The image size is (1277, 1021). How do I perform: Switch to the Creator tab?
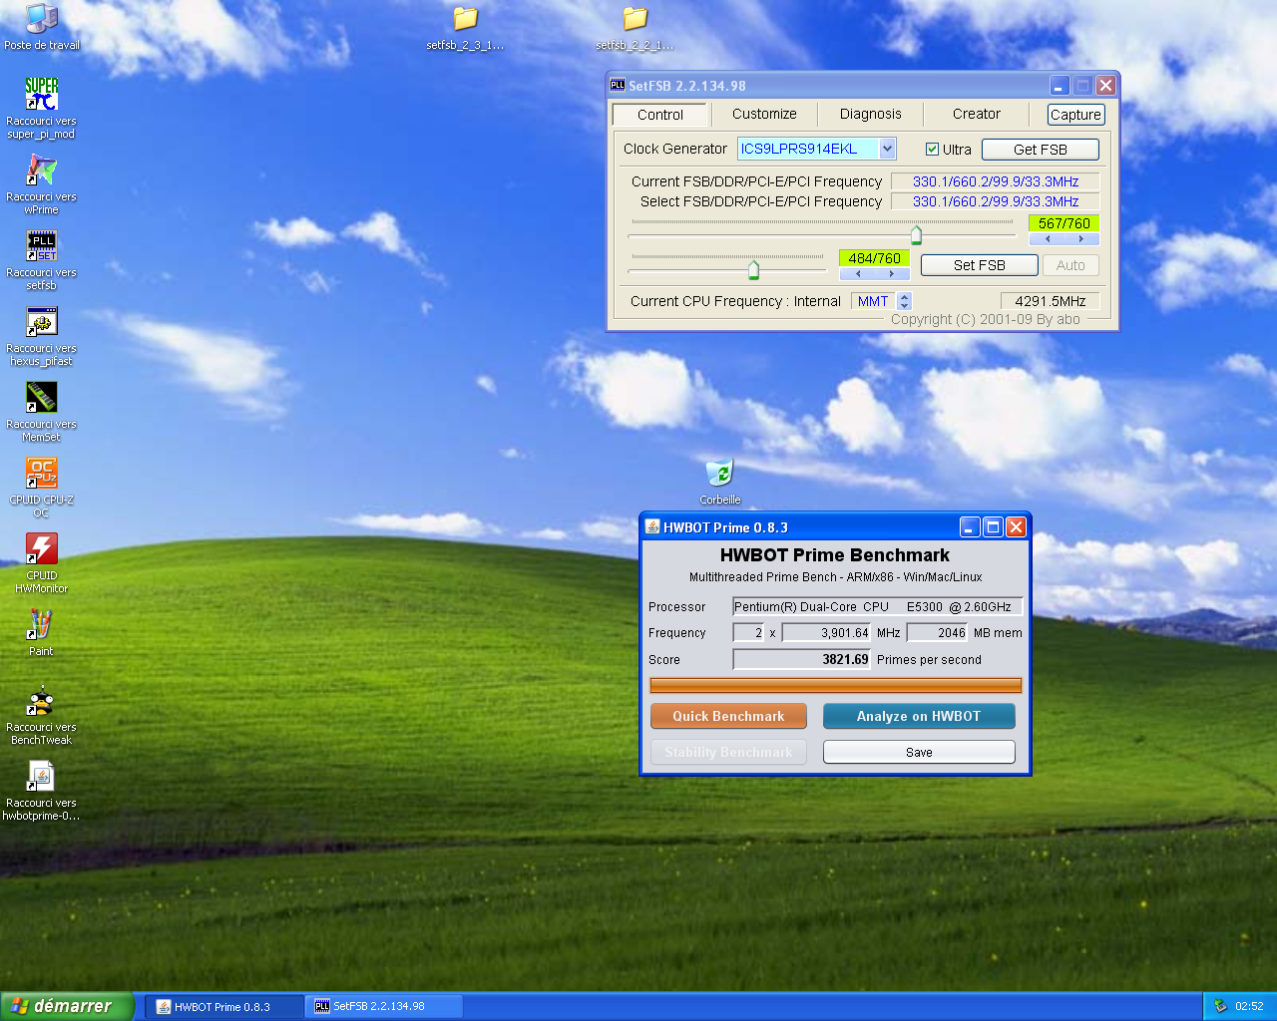pyautogui.click(x=976, y=114)
